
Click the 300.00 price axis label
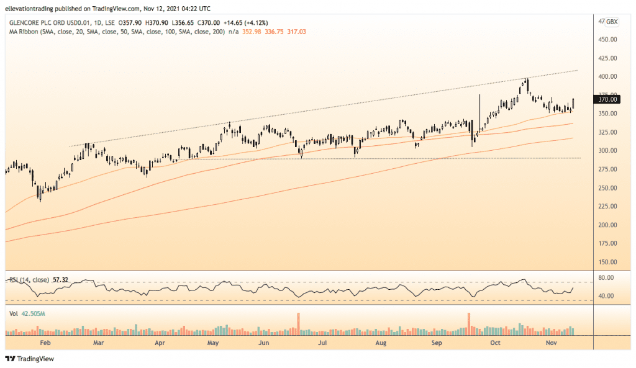(x=607, y=151)
